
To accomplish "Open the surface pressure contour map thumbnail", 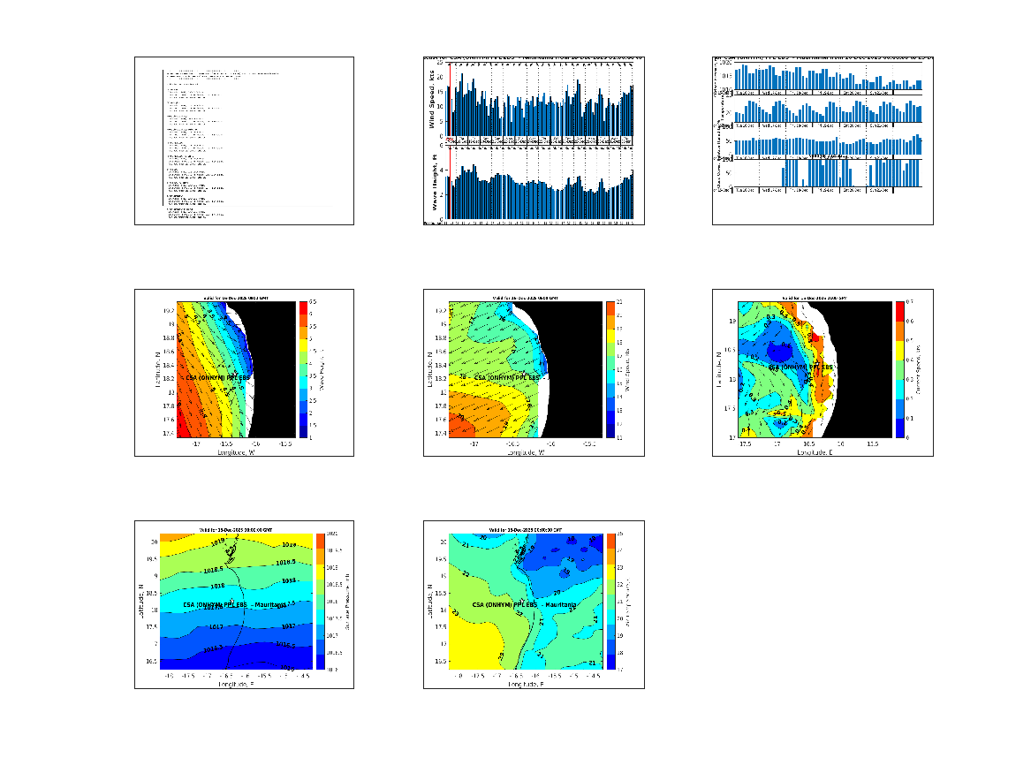I will (x=244, y=604).
